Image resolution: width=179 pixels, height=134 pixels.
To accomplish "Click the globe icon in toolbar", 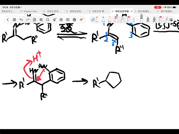I will pyautogui.click(x=74, y=20).
